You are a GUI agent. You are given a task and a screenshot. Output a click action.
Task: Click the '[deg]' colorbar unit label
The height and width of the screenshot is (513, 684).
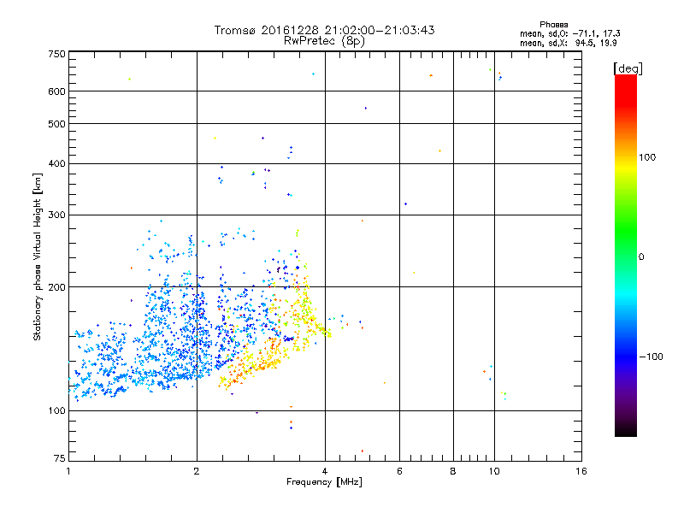628,68
